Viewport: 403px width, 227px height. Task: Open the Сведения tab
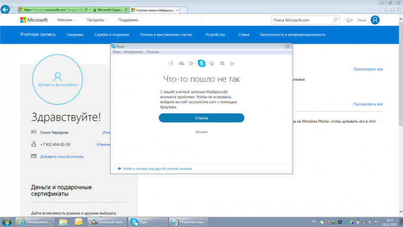[x=75, y=34]
